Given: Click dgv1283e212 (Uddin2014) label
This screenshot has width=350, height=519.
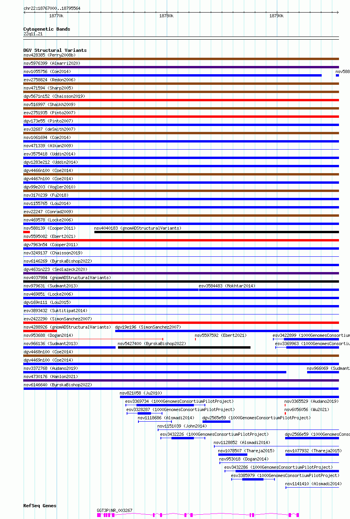Looking at the screenshot, I should click(51, 162).
